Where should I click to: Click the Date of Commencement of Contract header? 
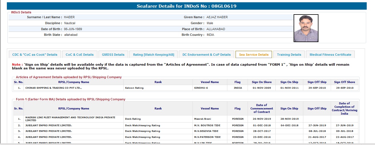(262, 108)
